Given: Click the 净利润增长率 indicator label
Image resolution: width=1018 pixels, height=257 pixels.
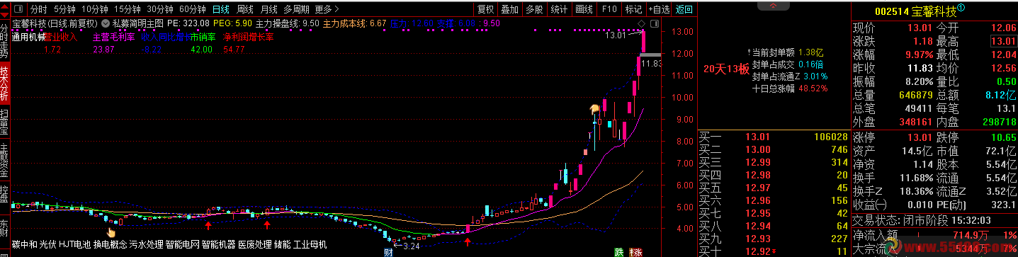Looking at the screenshot, I should pos(248,37).
